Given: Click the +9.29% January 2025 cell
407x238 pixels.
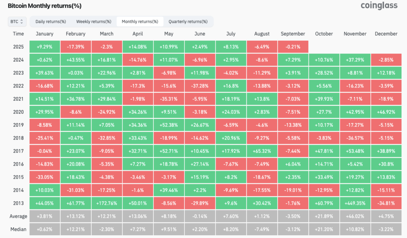Looking at the screenshot, I should [45, 46].
